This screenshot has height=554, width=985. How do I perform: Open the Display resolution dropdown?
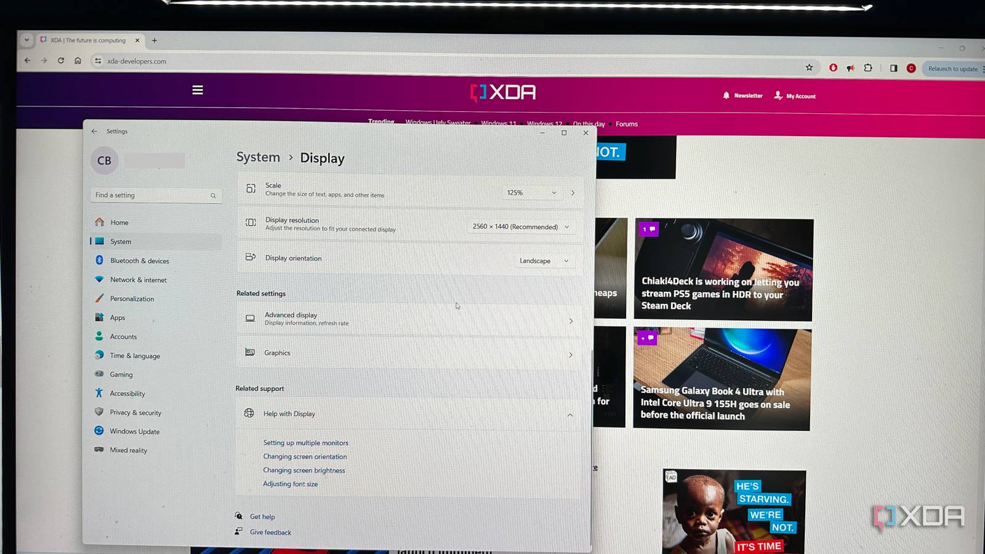(521, 227)
